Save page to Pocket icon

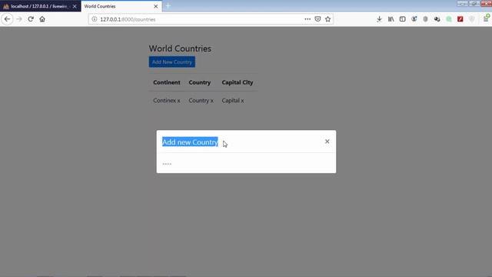(x=317, y=19)
